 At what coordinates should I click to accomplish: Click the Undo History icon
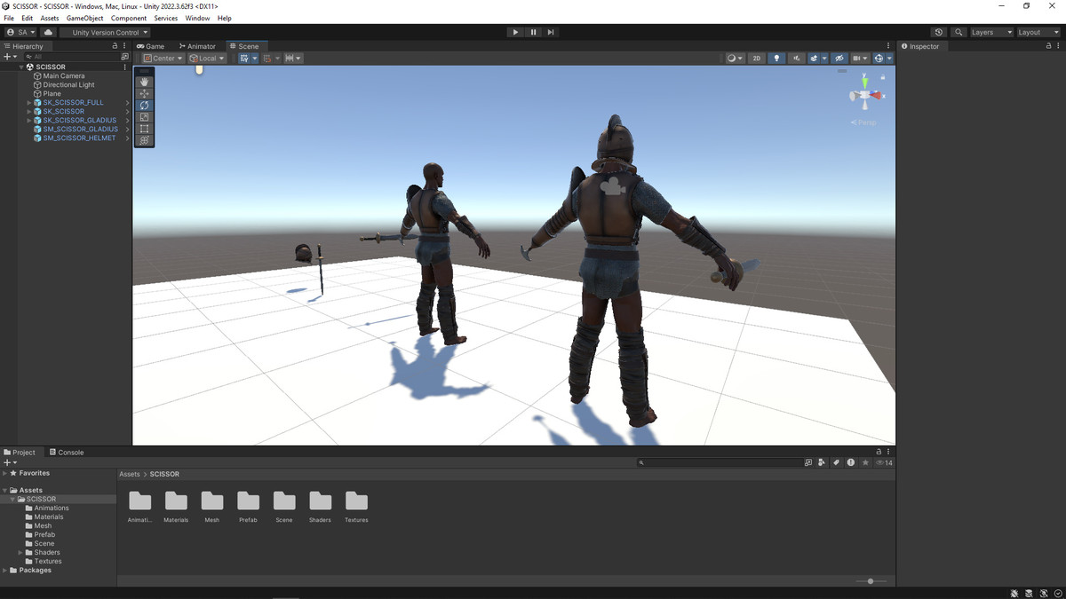tap(938, 33)
